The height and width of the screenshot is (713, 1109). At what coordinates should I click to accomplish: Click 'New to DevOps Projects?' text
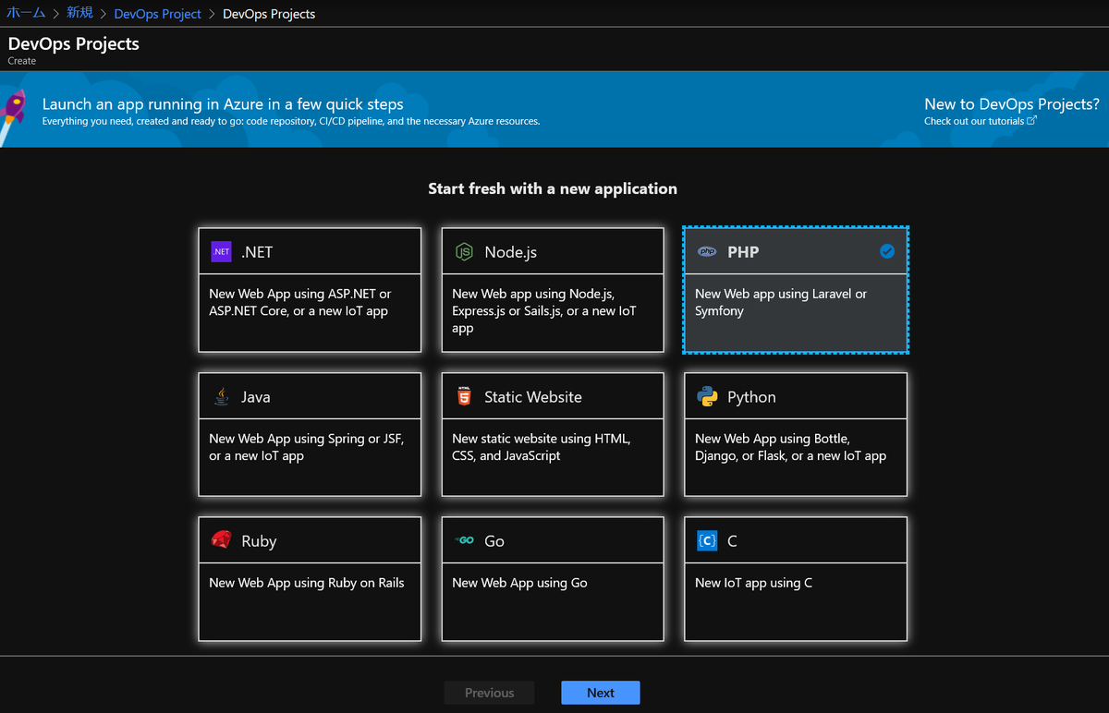[x=1012, y=104]
